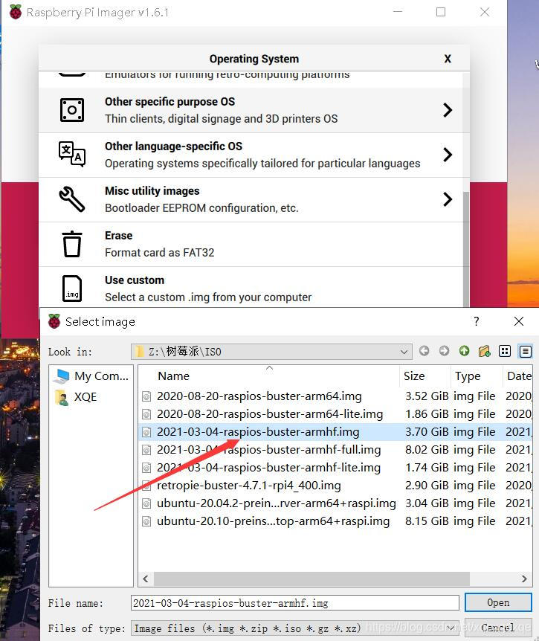
Task: Click the Cancel button
Action: coord(498,628)
